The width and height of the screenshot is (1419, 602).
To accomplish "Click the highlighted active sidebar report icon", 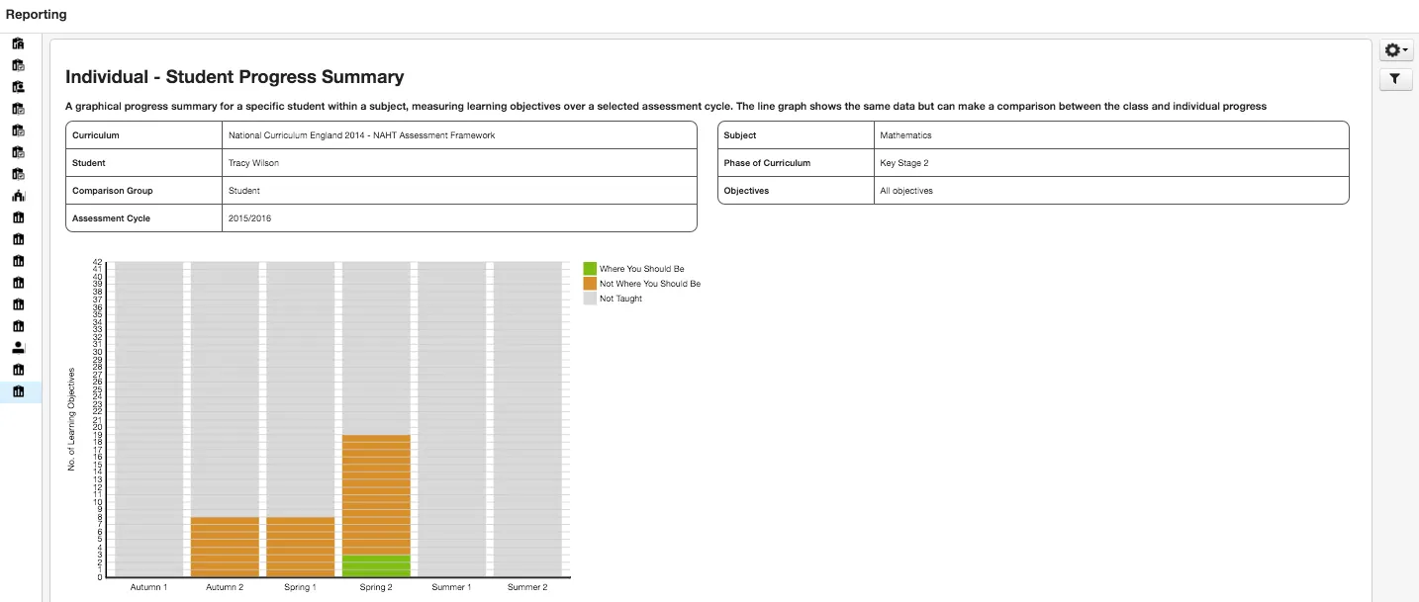I will tap(18, 391).
